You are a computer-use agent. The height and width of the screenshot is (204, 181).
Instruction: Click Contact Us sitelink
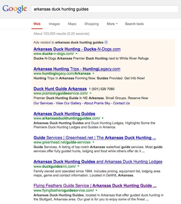click(x=121, y=103)
